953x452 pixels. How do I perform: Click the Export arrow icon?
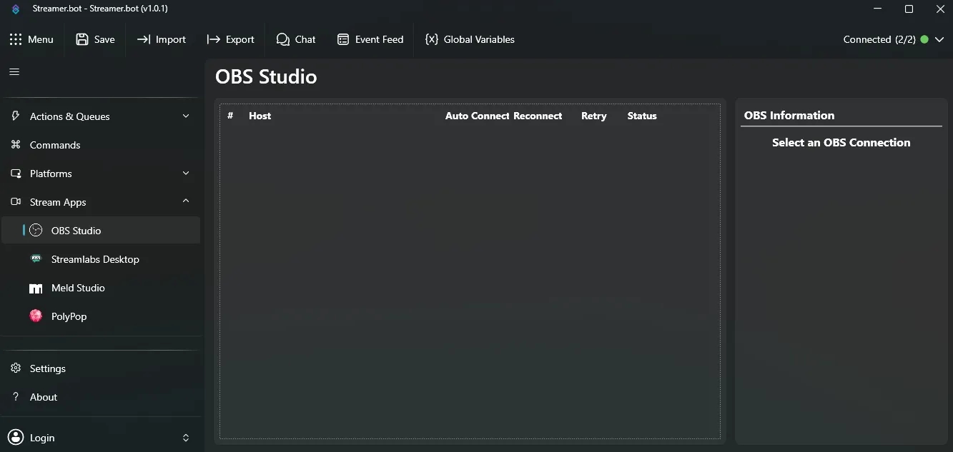[213, 39]
